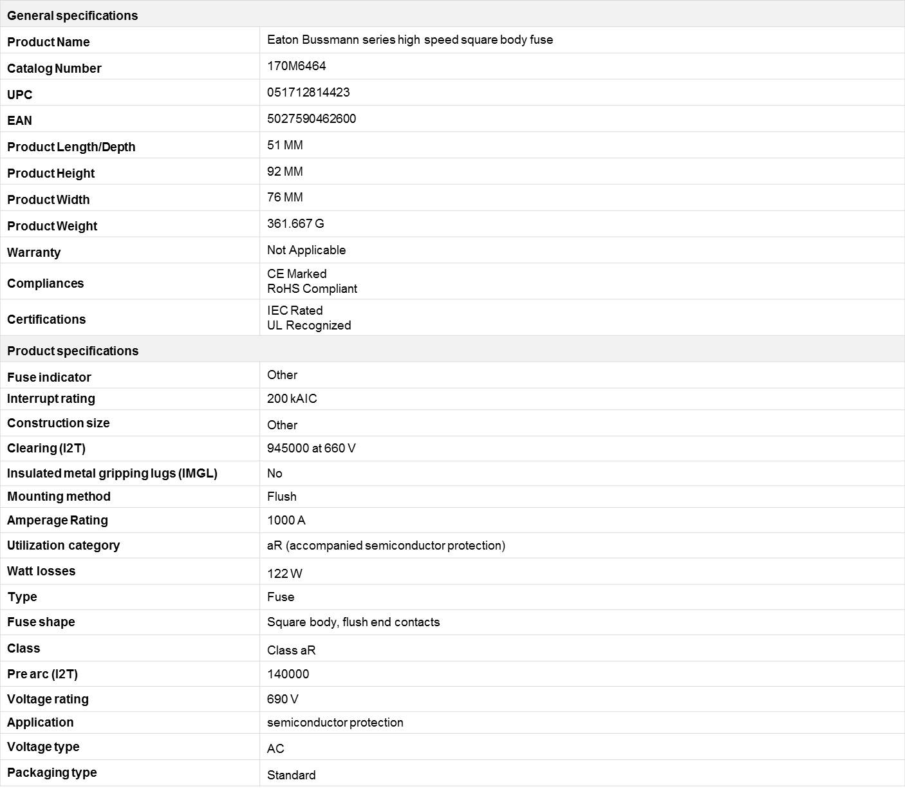Click the UL Recognized certification entry
This screenshot has width=905, height=789.
tap(309, 326)
